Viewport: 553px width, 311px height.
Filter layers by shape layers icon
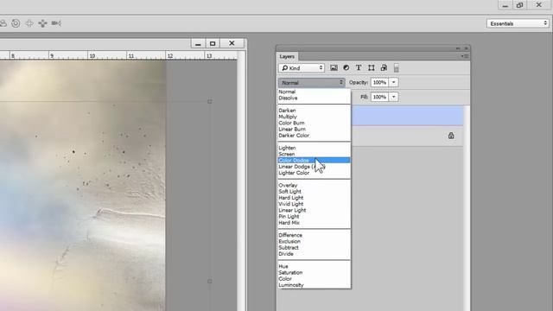point(371,67)
